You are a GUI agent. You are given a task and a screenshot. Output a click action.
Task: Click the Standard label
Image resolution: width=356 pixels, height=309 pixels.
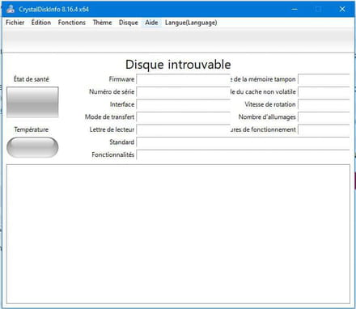click(122, 142)
